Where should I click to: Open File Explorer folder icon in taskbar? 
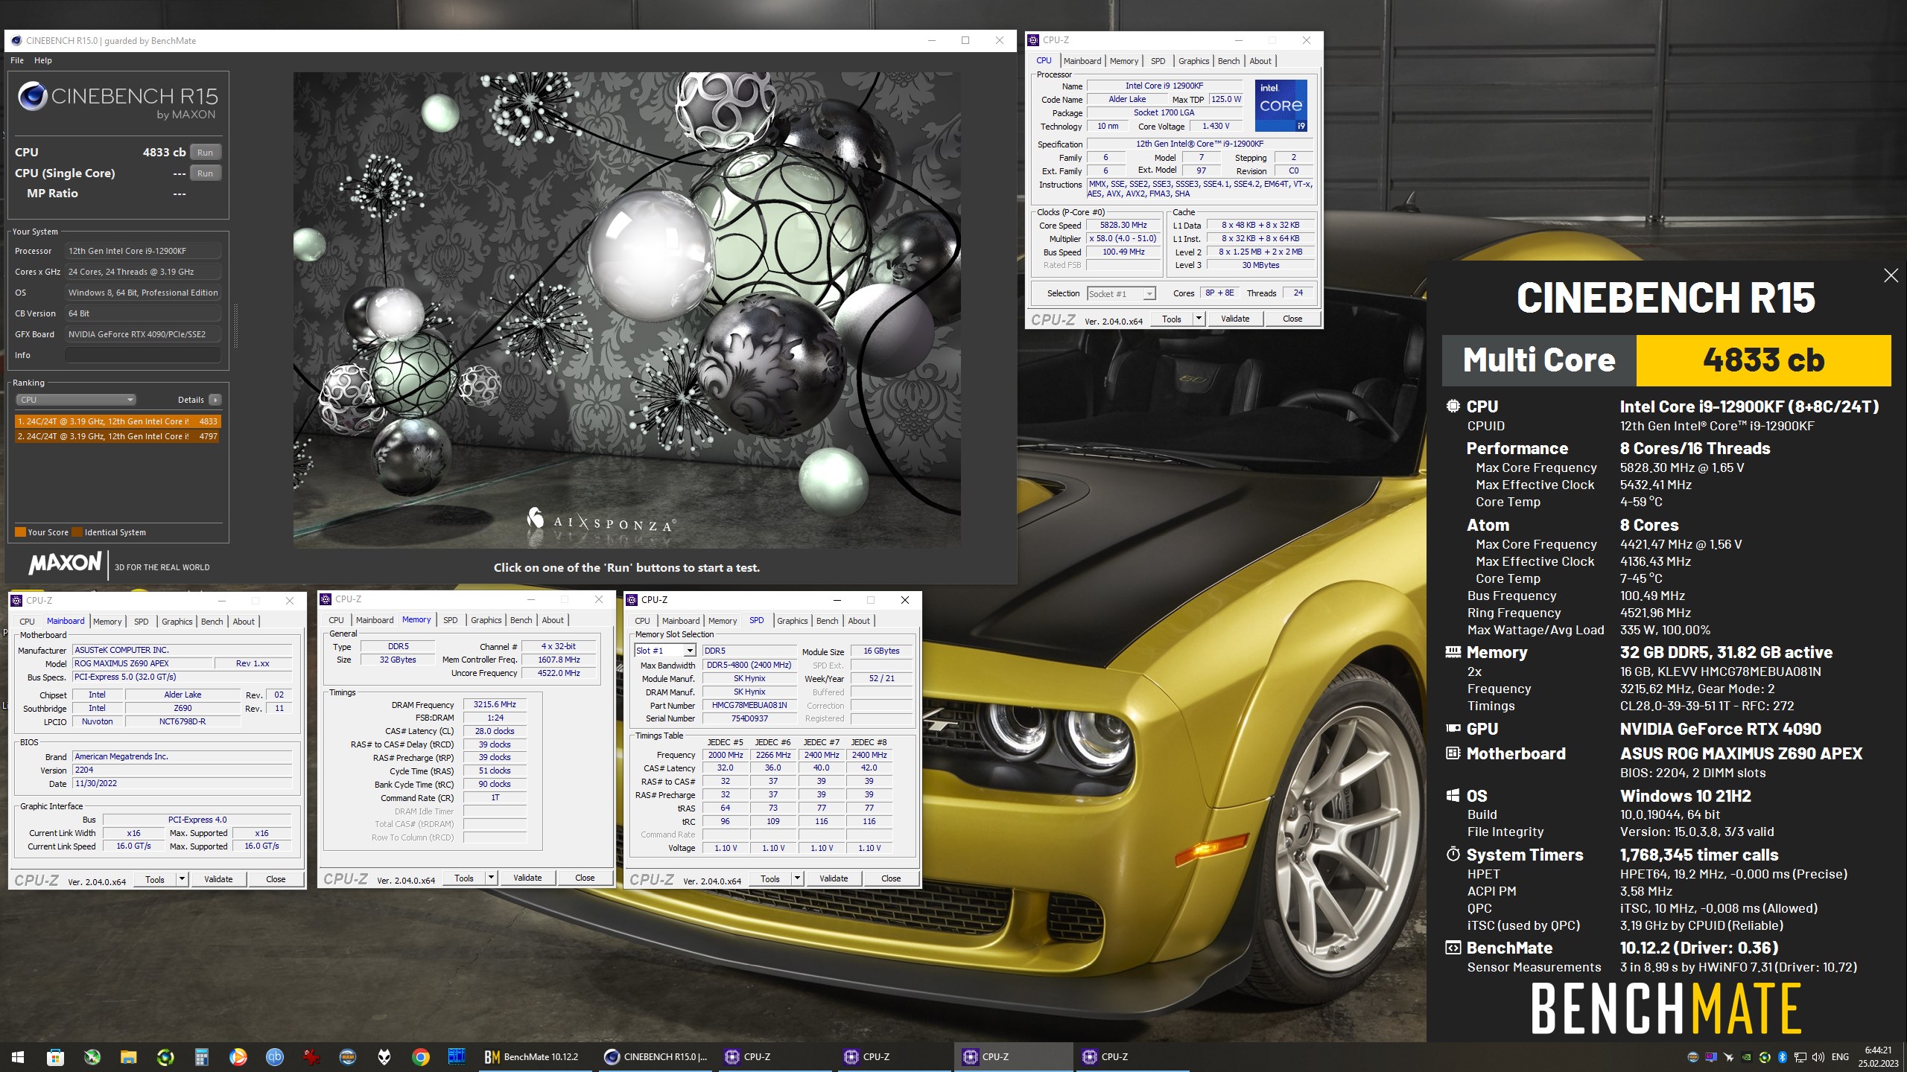click(x=128, y=1056)
